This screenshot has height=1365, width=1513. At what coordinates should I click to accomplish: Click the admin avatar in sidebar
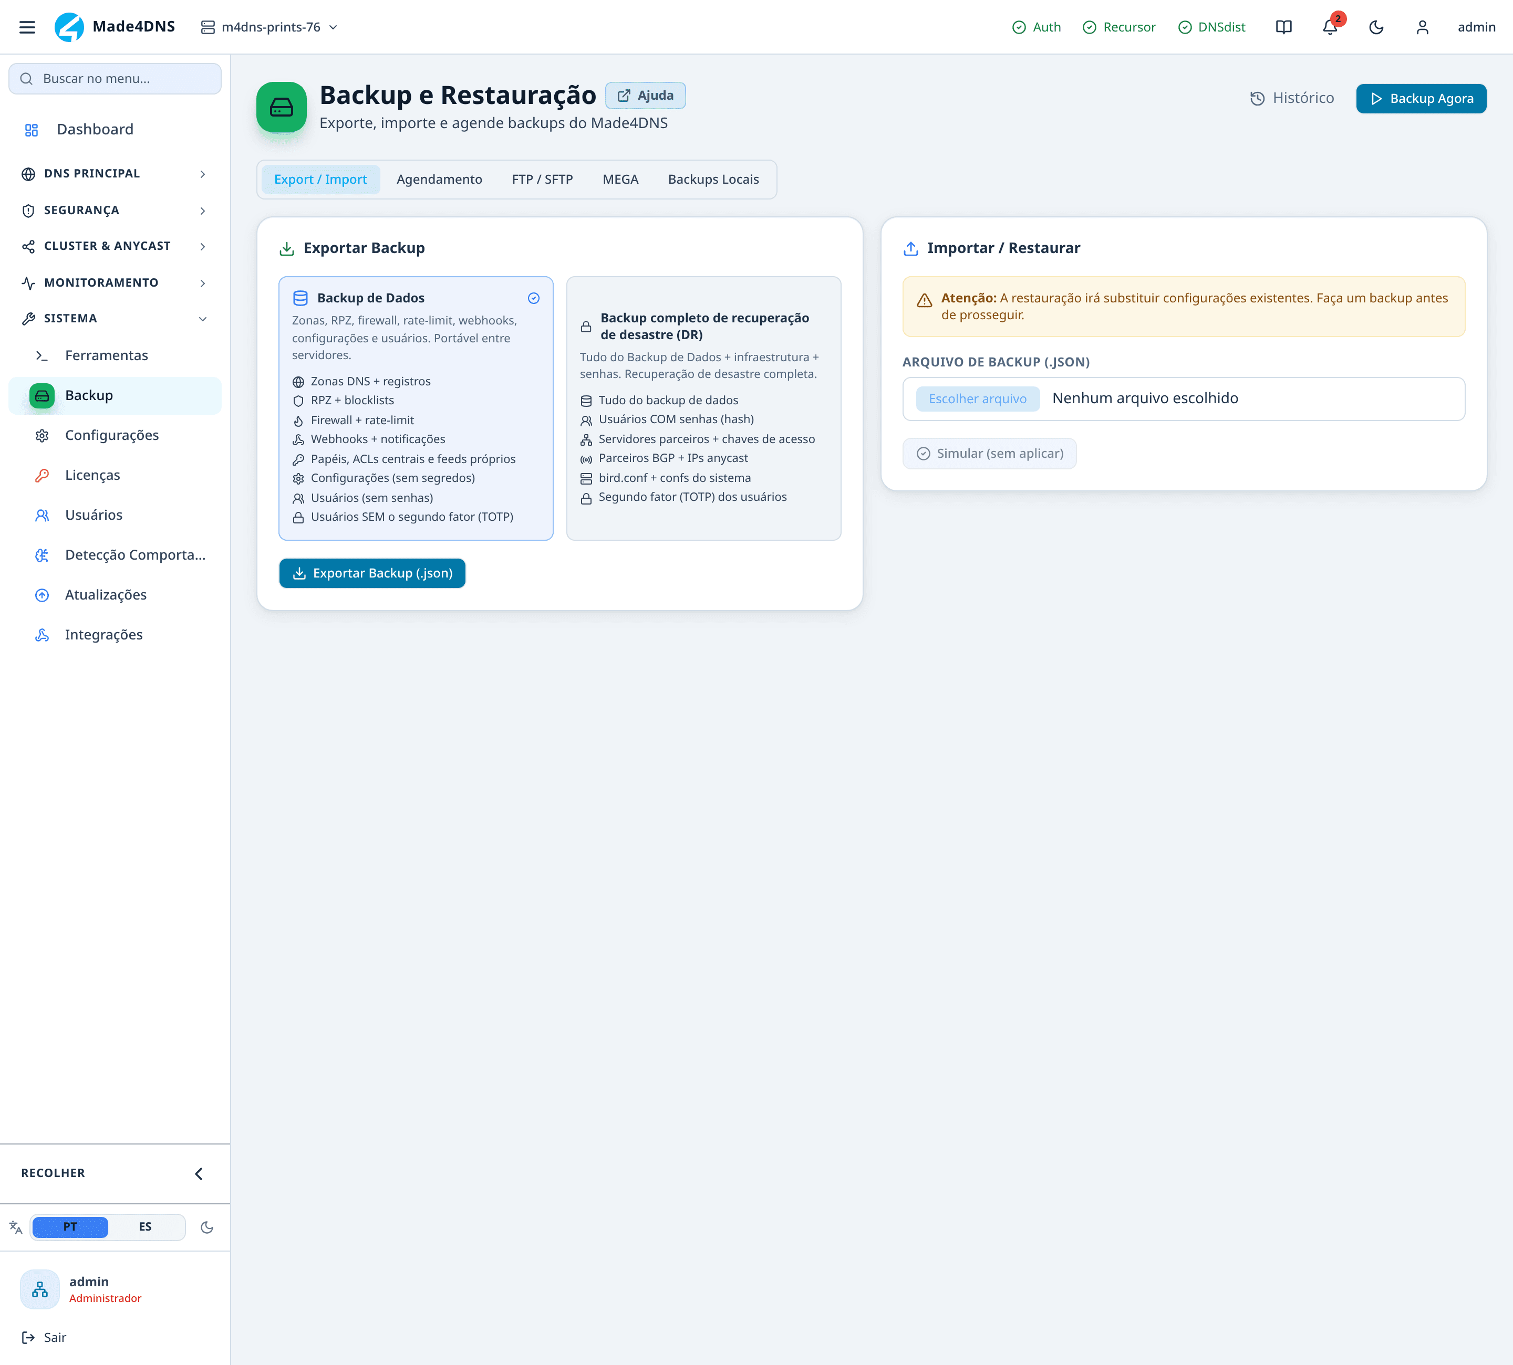(x=40, y=1289)
